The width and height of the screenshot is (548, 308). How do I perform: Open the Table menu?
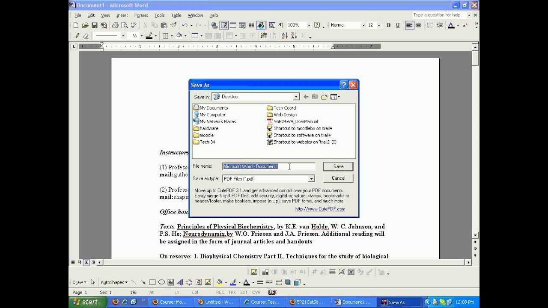176,15
